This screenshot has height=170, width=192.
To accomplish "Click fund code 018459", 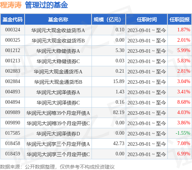I will tap(12, 154).
